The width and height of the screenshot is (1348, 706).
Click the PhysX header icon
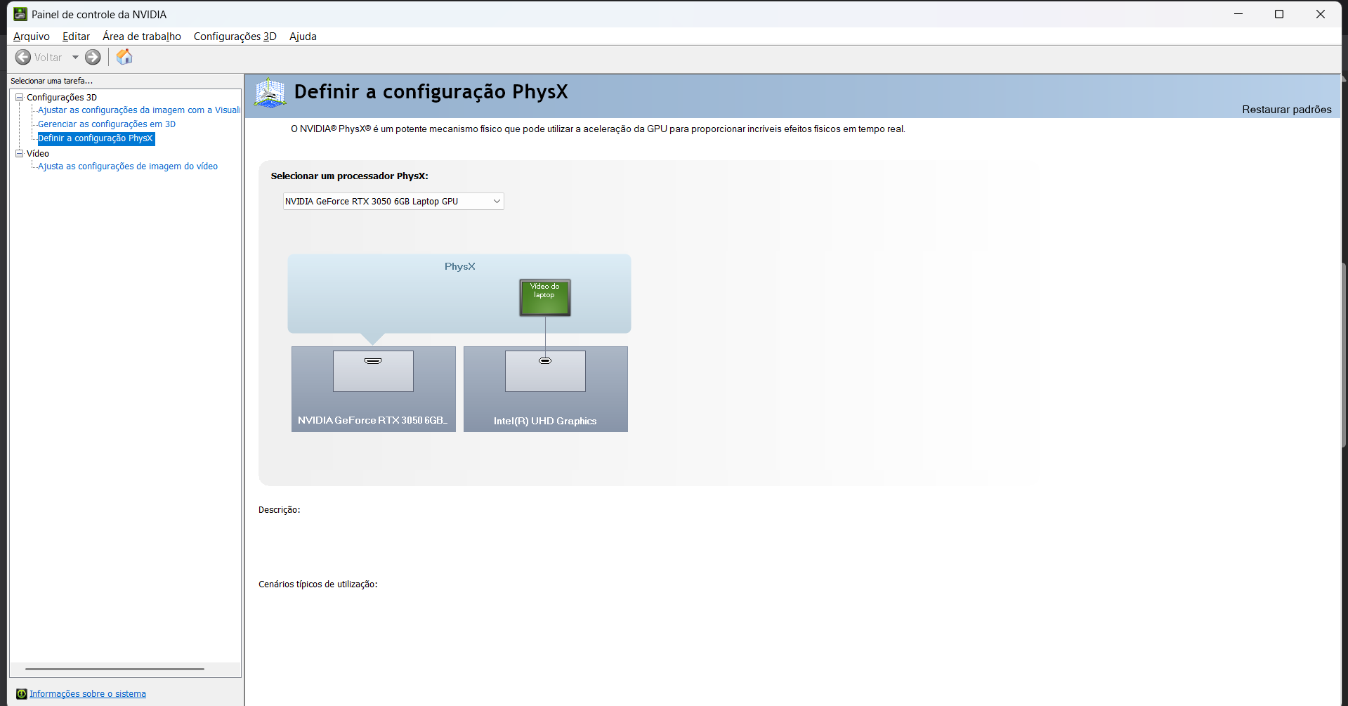point(270,93)
